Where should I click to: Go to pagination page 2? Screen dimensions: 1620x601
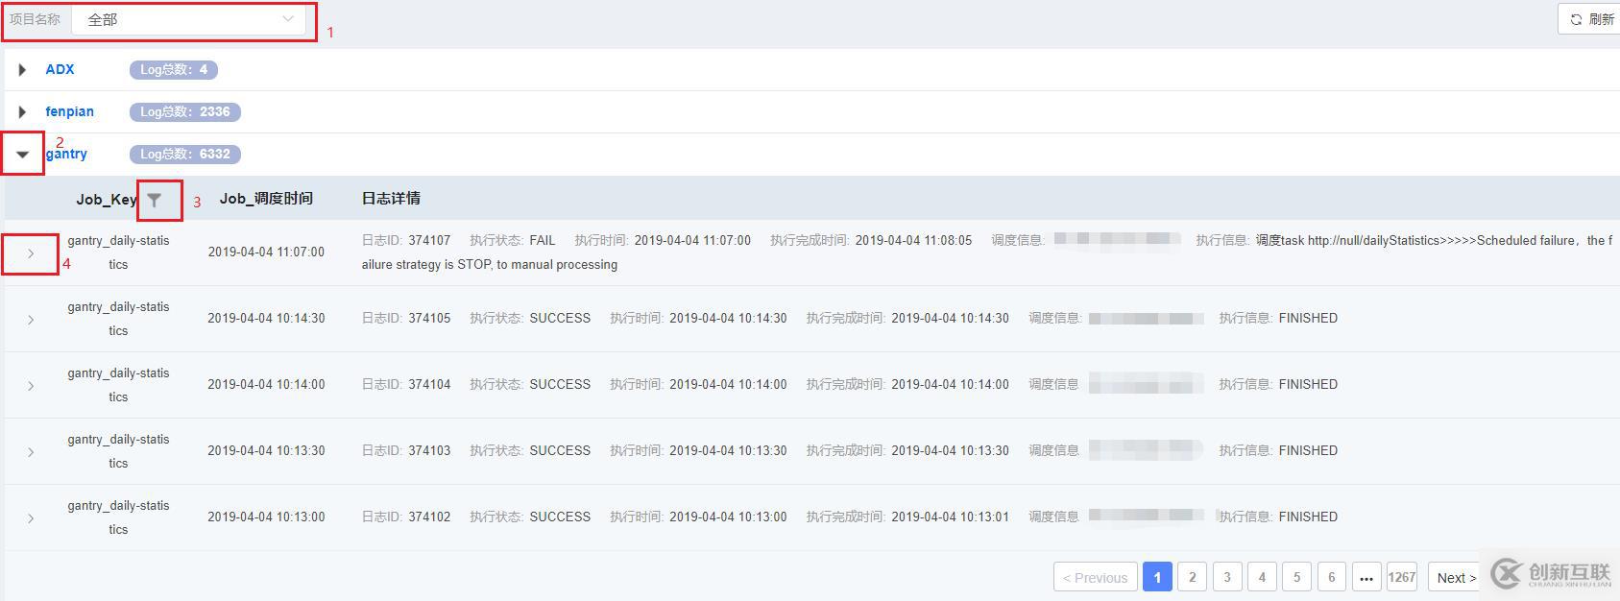tap(1193, 577)
